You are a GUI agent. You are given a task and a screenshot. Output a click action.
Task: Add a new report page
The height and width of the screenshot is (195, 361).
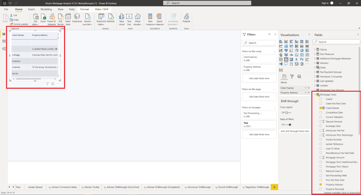[x=274, y=187]
